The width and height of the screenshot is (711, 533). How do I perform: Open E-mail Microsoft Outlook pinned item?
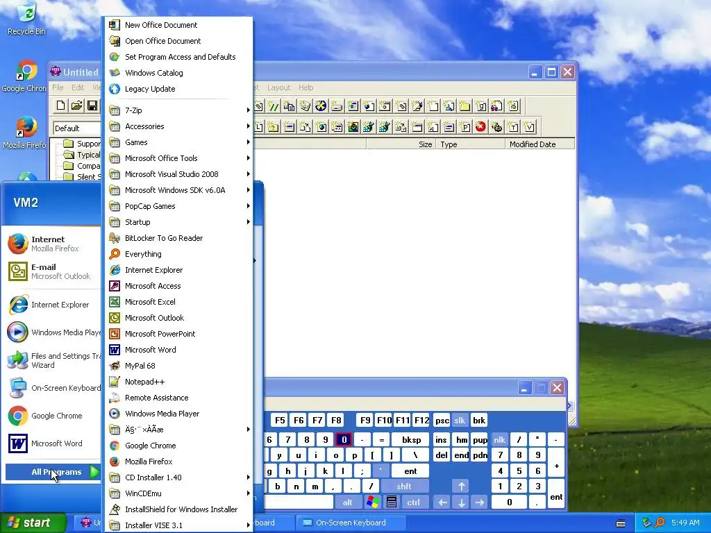pos(53,271)
